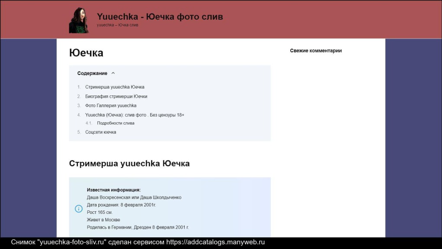Click the line Даша Воскресенская или Даша Школдыченко
The height and width of the screenshot is (249, 442).
click(134, 197)
